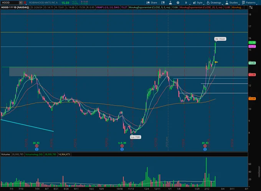
Task: Open the Patterns menu
Action: [249, 3]
